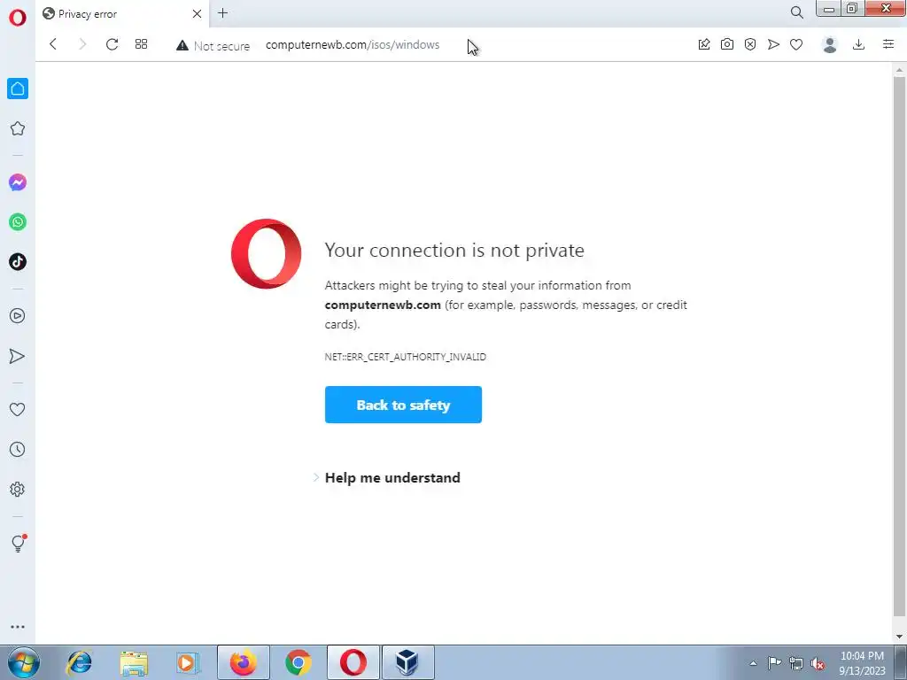Screen dimensions: 907x680
Task: Switch to VirtualBox in taskbar
Action: [x=407, y=662]
